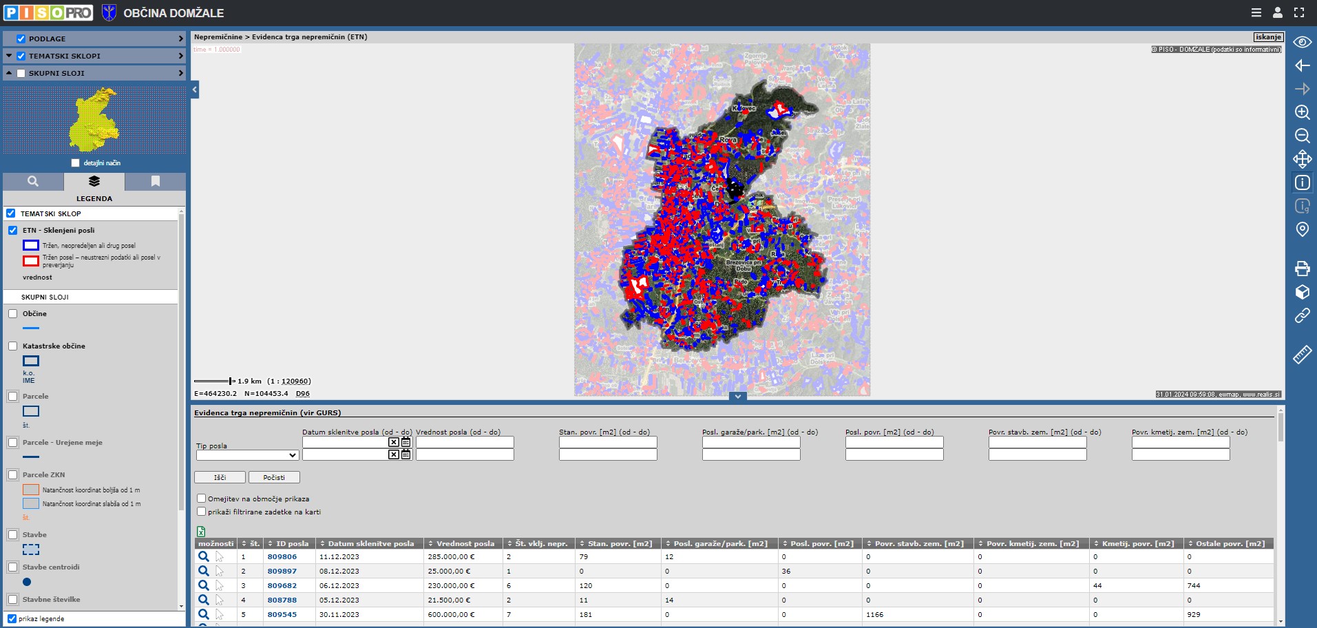
Task: Click the blue Tržen posel legend swatch
Action: click(x=31, y=245)
